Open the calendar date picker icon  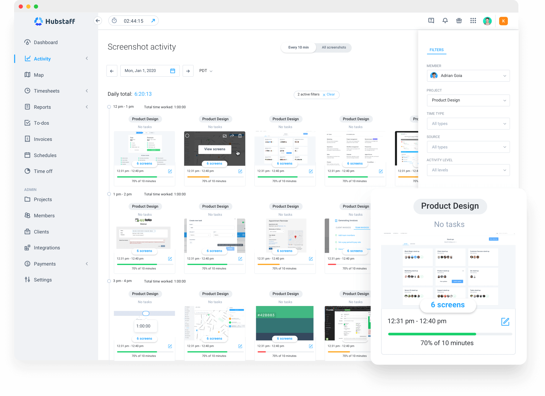tap(173, 71)
